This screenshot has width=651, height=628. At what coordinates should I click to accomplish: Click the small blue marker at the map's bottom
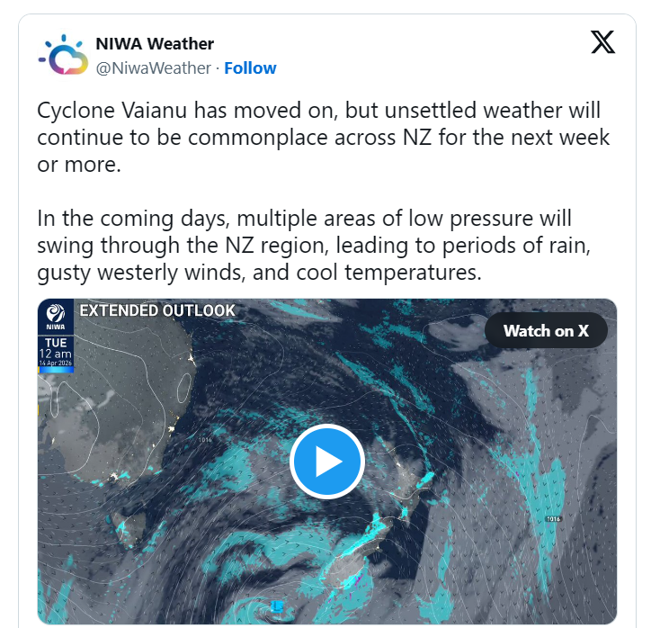(278, 606)
